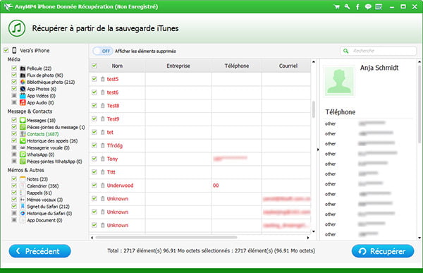Toggle the select-all checkbox beside Nom
Image resolution: width=423 pixels, height=273 pixels.
[94, 66]
